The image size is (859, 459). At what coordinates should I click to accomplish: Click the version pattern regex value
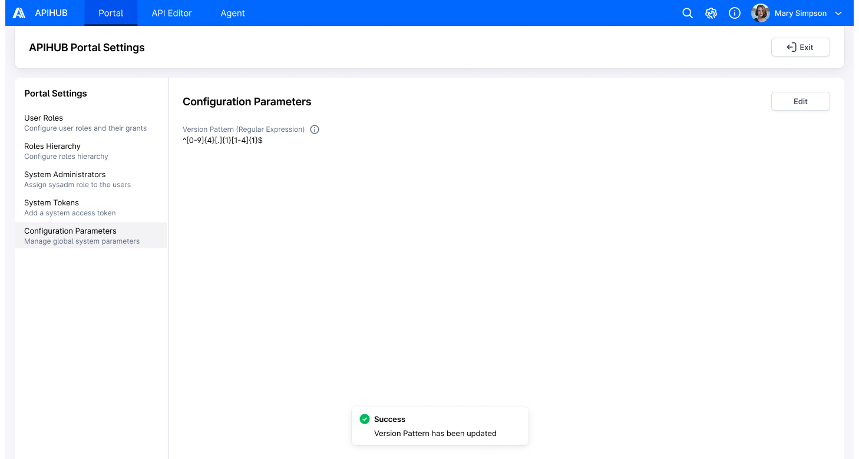223,141
